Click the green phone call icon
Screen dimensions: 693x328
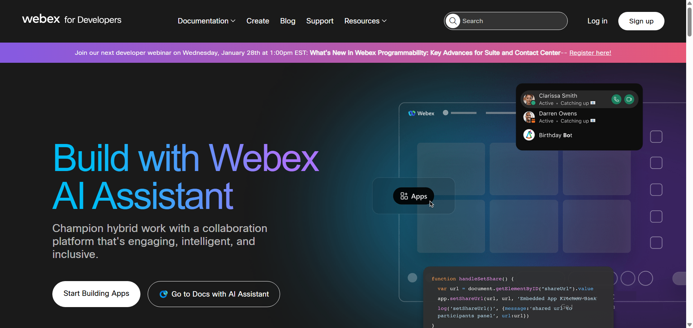point(616,99)
